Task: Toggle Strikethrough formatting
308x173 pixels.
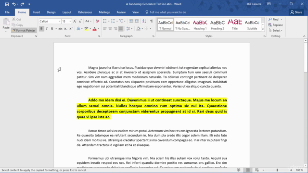Action: click(x=60, y=29)
